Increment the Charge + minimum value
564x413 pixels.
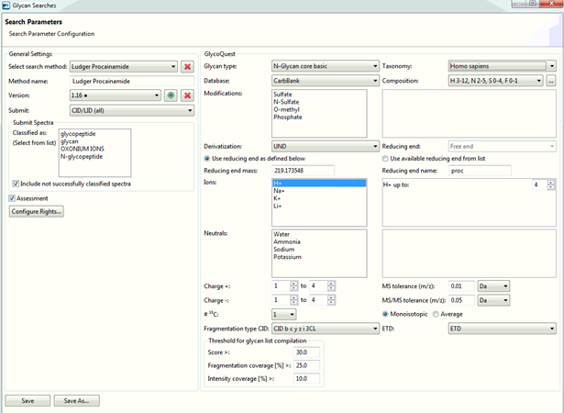point(294,284)
